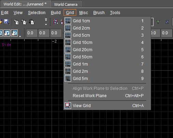Open the Brush menu
This screenshot has width=173, height=138.
coord(99,13)
